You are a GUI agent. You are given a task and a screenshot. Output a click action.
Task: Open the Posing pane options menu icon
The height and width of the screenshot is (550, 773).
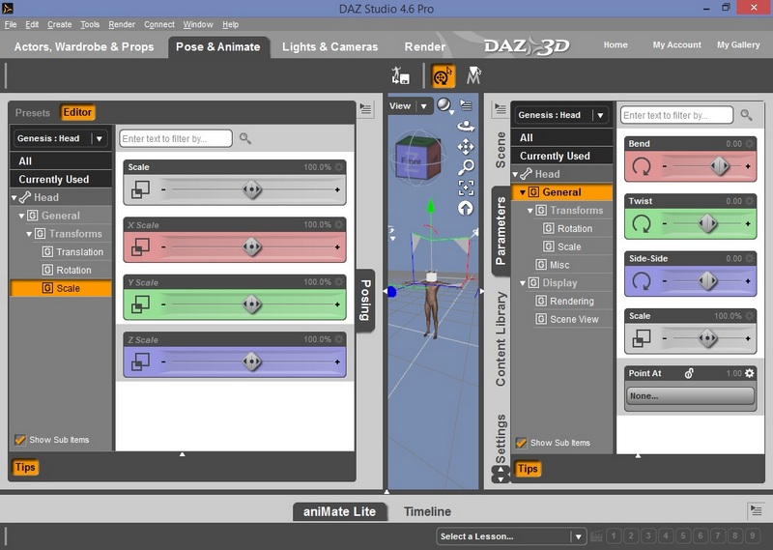click(366, 108)
